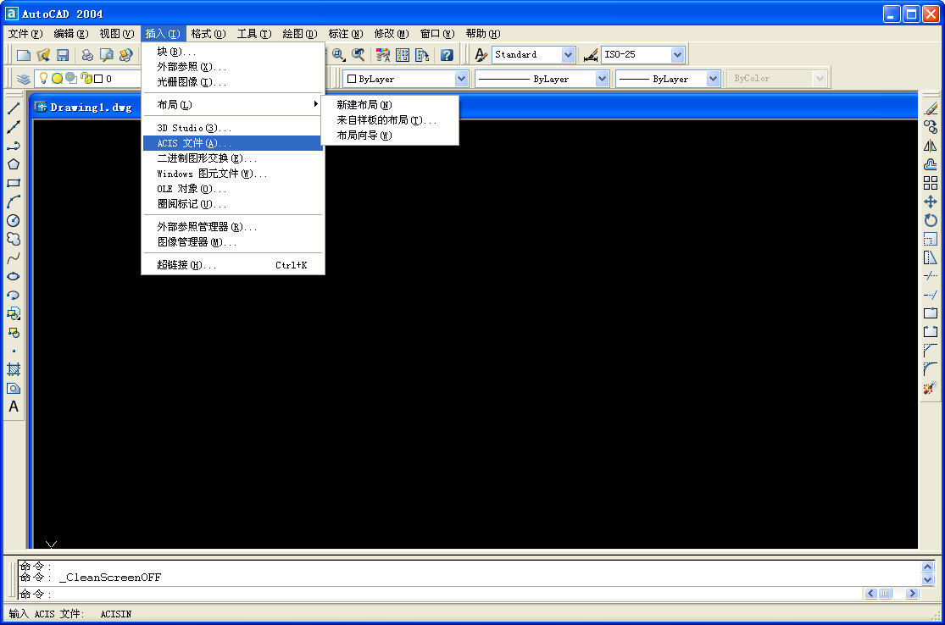Select the Circle draw tool
The height and width of the screenshot is (625, 945).
(x=14, y=220)
